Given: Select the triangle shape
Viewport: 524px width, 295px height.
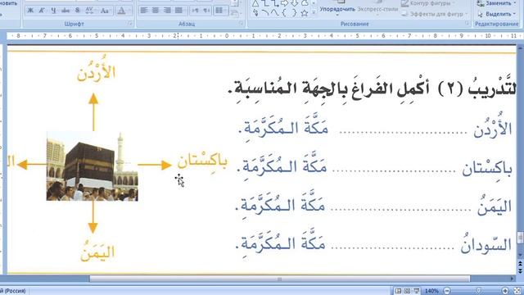Looking at the screenshot, I should (x=255, y=3).
